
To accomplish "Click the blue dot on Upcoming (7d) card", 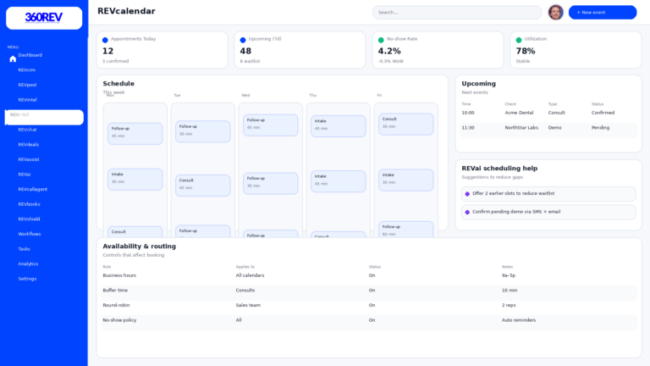I will click(x=243, y=40).
